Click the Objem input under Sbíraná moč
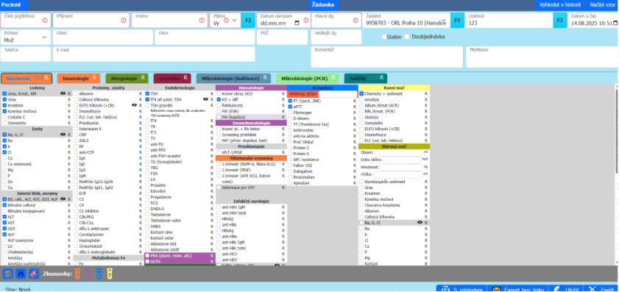 pyautogui.click(x=398, y=152)
